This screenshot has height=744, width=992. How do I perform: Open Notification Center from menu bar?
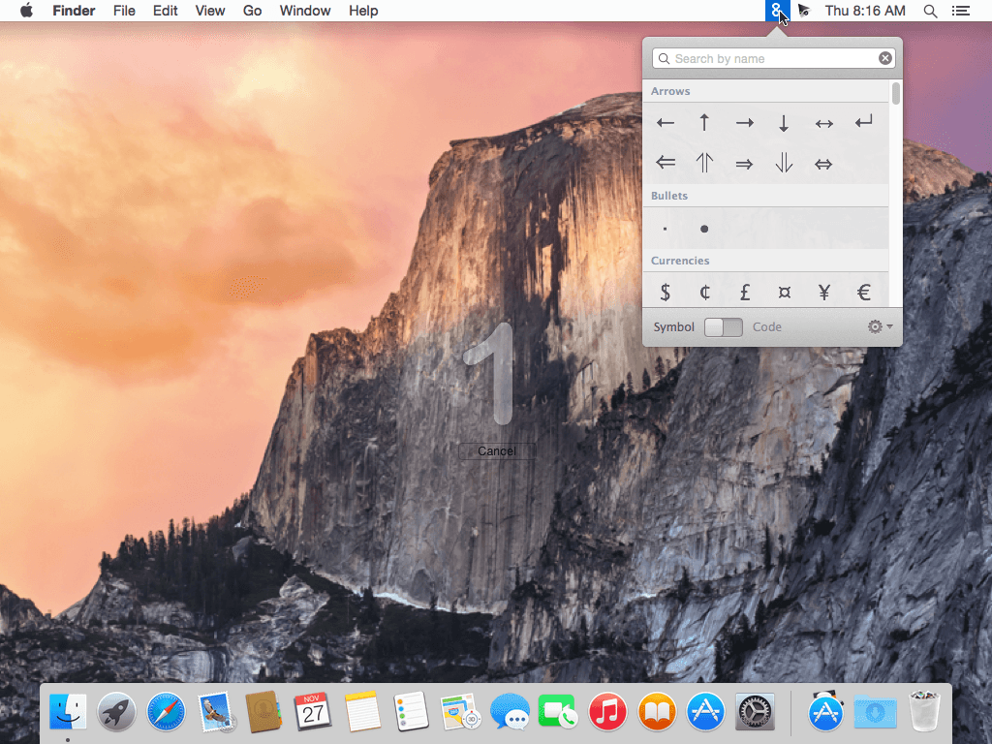(x=960, y=11)
